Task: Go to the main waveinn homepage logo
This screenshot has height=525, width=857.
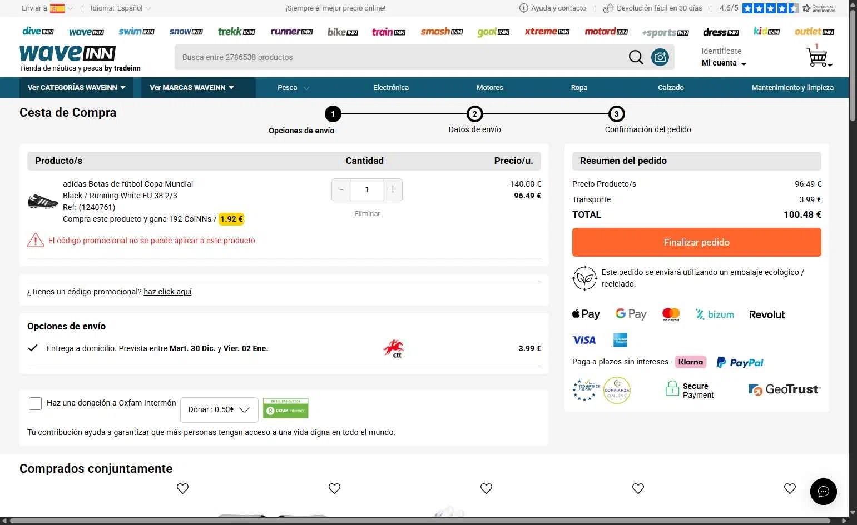Action: pyautogui.click(x=67, y=53)
